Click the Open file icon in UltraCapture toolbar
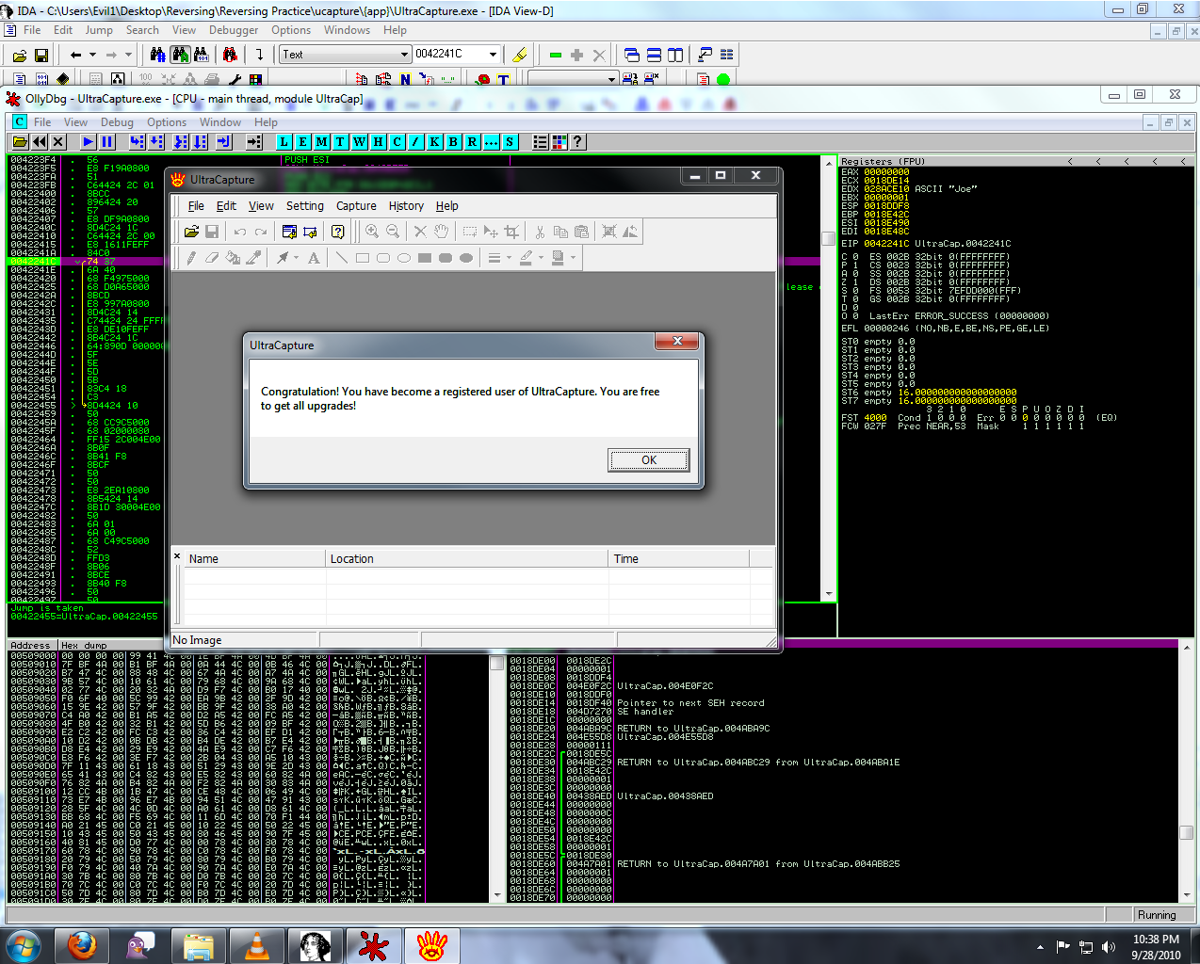 pos(191,232)
